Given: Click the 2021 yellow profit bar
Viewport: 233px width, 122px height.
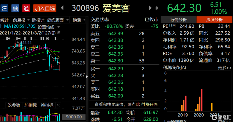Looking at the screenshot, I should point(212,107).
